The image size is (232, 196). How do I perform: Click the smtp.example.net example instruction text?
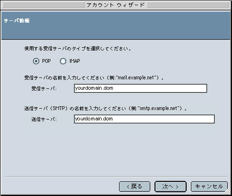point(106,109)
